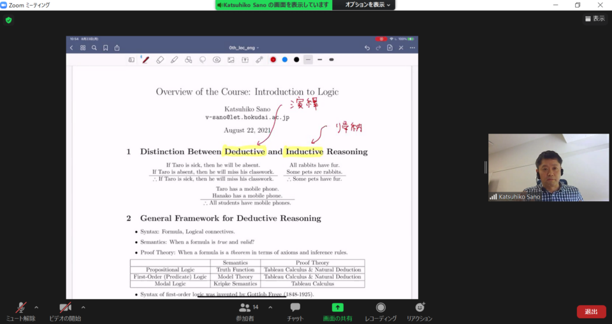
Task: Pick the red pen color
Action: tap(273, 60)
